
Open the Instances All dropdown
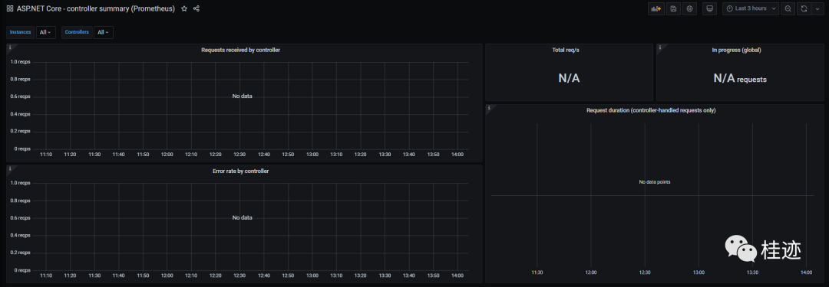tap(45, 32)
